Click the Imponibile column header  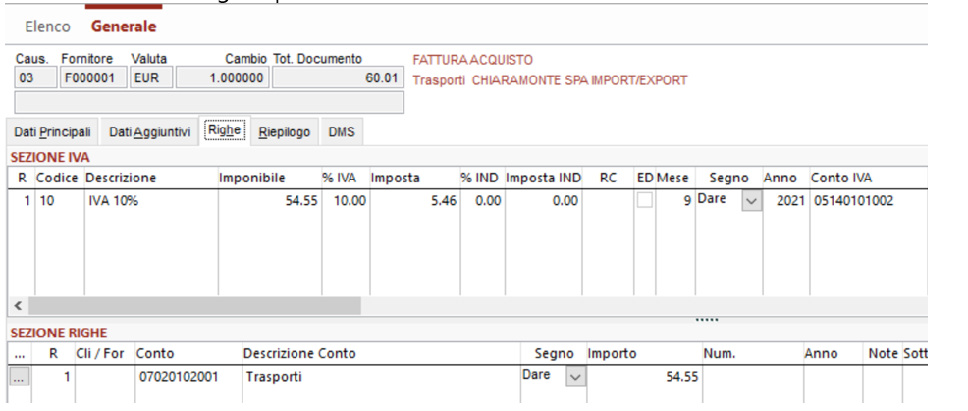coord(269,178)
